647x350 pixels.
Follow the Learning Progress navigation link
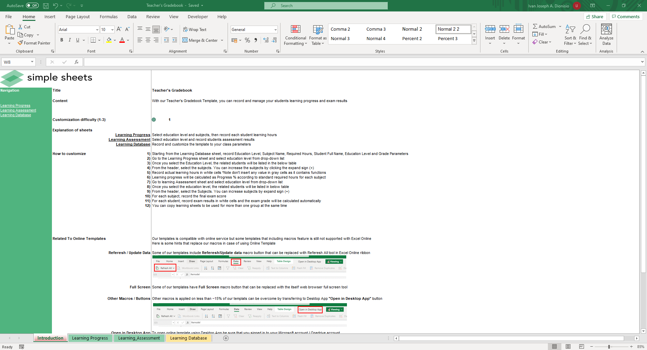click(x=15, y=106)
